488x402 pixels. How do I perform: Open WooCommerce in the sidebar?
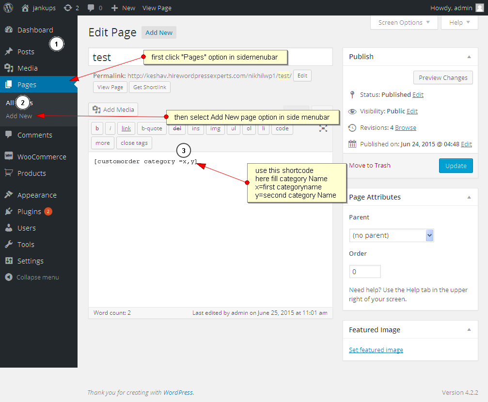pos(41,157)
